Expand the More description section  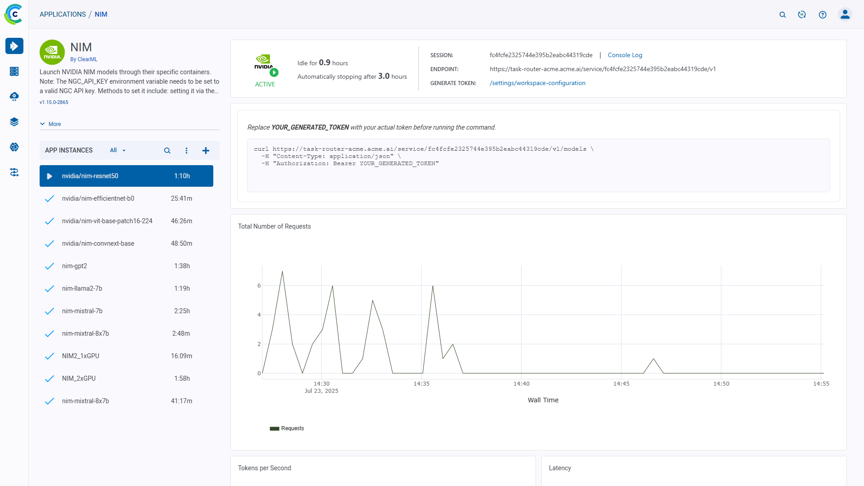point(50,124)
